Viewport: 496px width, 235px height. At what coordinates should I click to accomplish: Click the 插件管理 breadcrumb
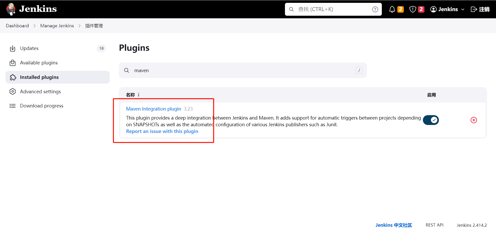click(94, 26)
